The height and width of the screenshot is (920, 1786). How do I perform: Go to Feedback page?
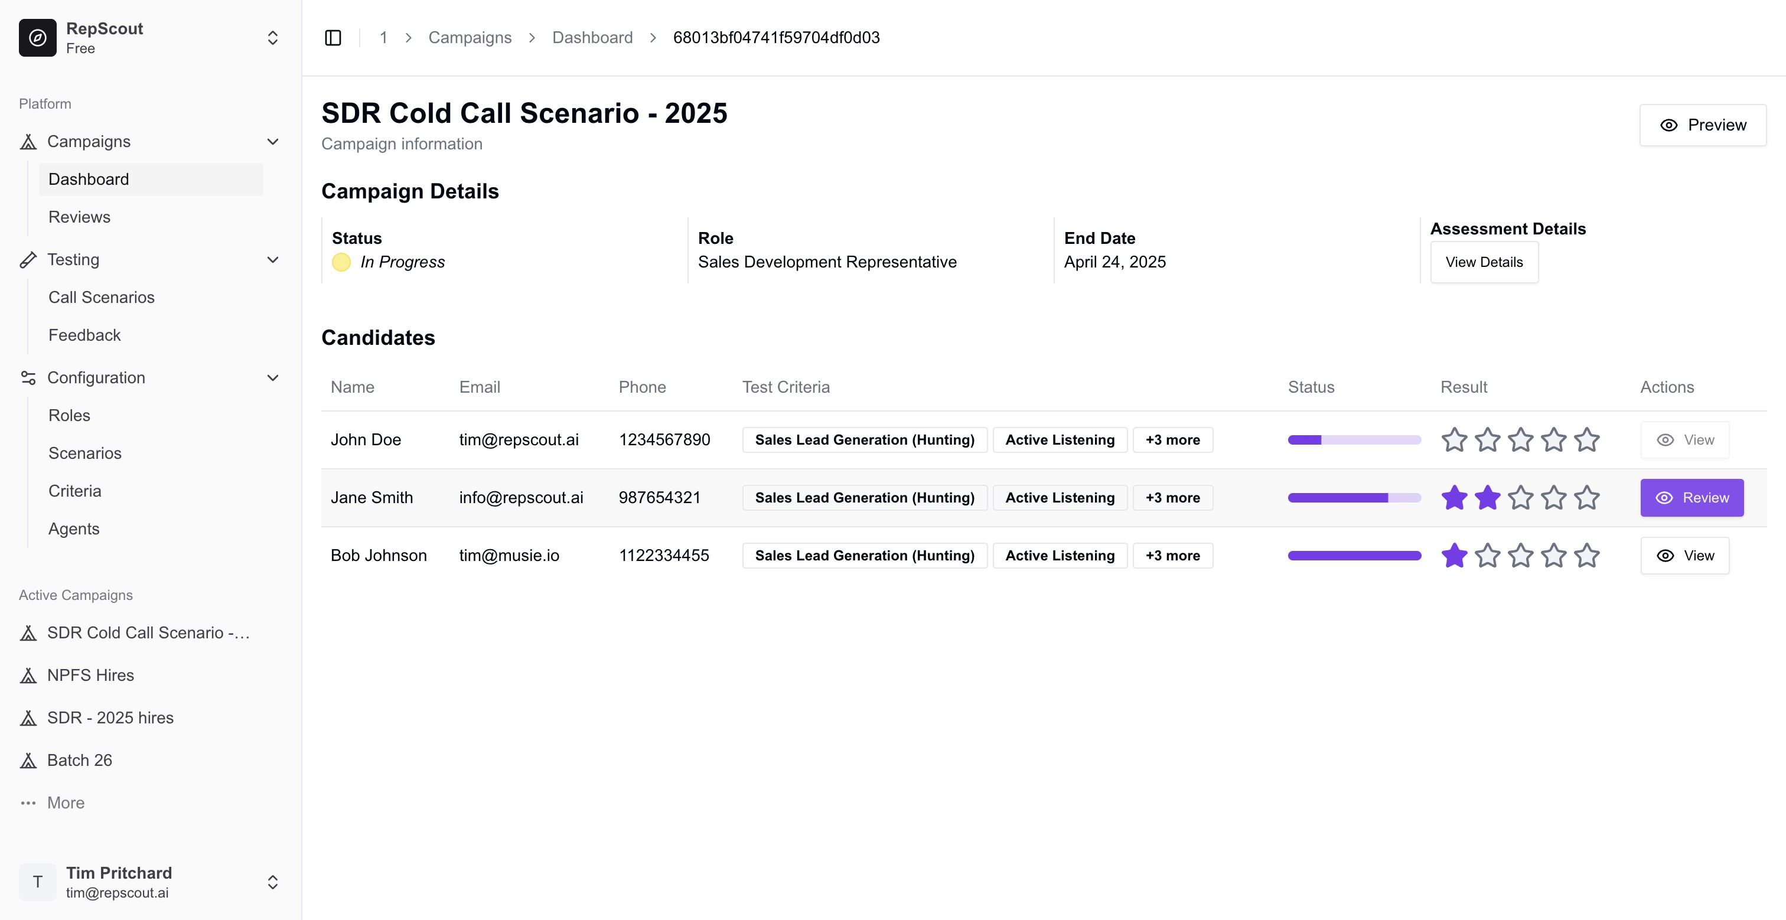(x=151, y=335)
